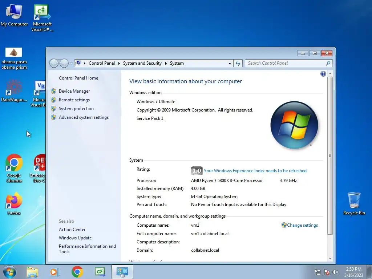Open the Recycle Bin
Screen dimensions: 372x279
coord(354,203)
